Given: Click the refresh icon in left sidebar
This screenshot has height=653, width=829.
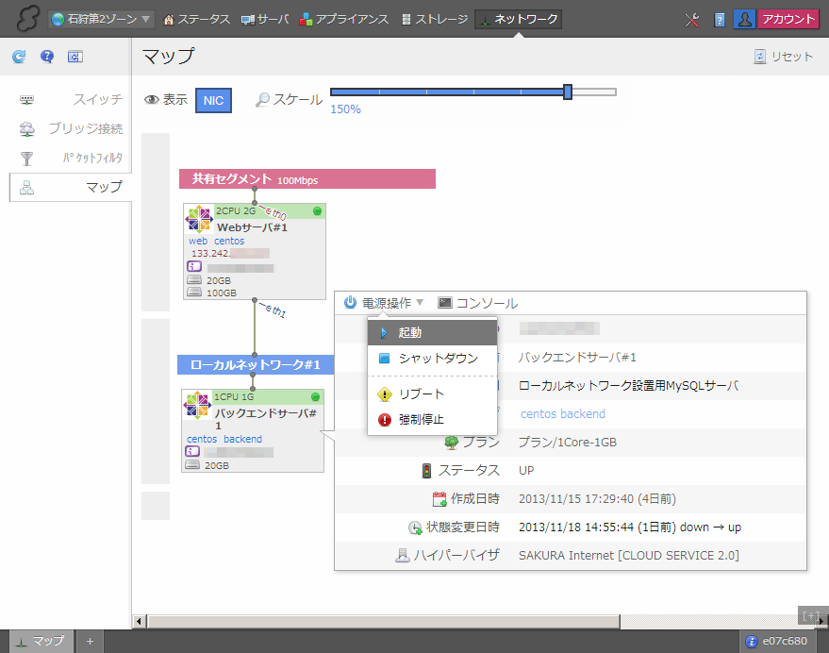Looking at the screenshot, I should coord(19,57).
